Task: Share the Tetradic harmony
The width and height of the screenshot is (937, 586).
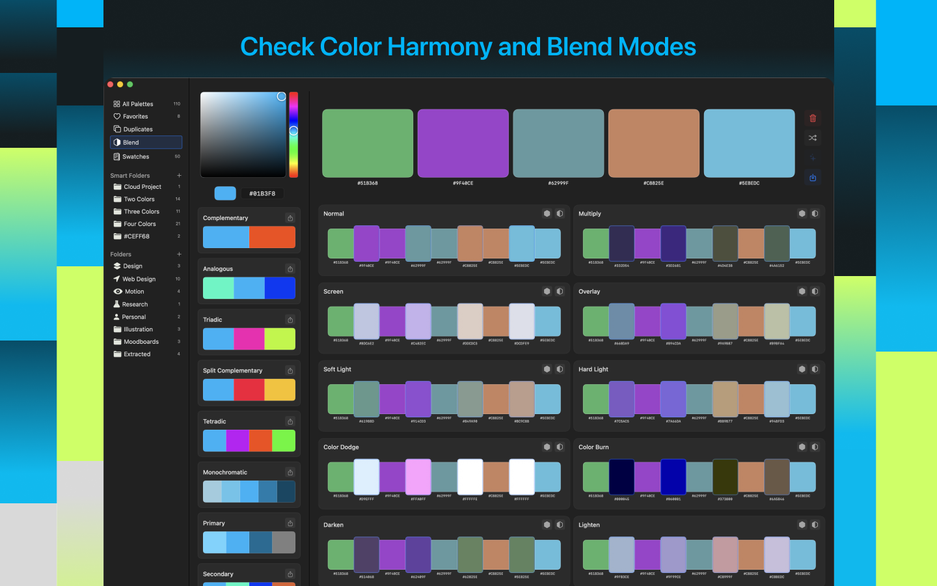Action: coord(290,421)
